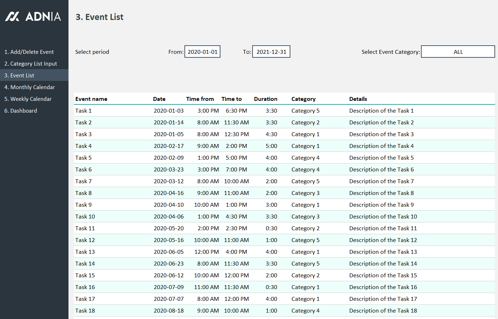Select the Duration column header
The width and height of the screenshot is (498, 319).
click(265, 99)
